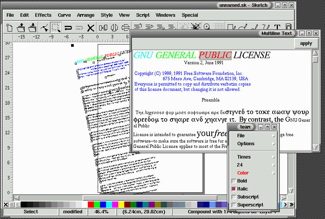Click the New Document toolbar icon
This screenshot has width=325, height=219.
[x=9, y=27]
